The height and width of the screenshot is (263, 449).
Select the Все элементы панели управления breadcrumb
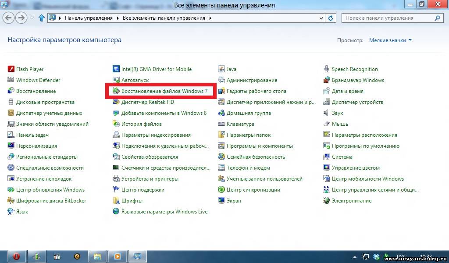164,18
